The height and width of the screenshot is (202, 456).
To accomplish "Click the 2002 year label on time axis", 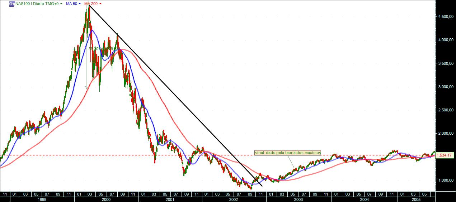I will pyautogui.click(x=234, y=199).
